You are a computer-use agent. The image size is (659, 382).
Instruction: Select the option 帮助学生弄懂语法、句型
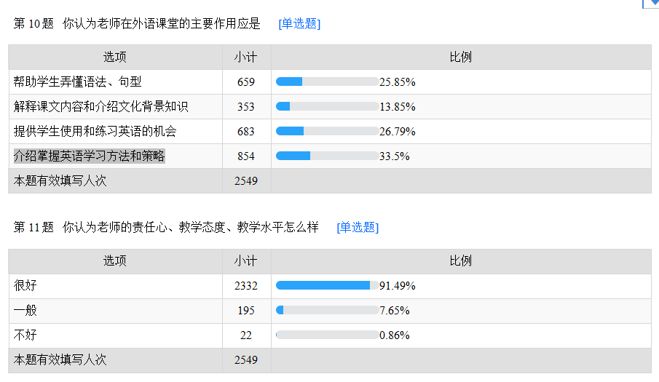tap(77, 81)
